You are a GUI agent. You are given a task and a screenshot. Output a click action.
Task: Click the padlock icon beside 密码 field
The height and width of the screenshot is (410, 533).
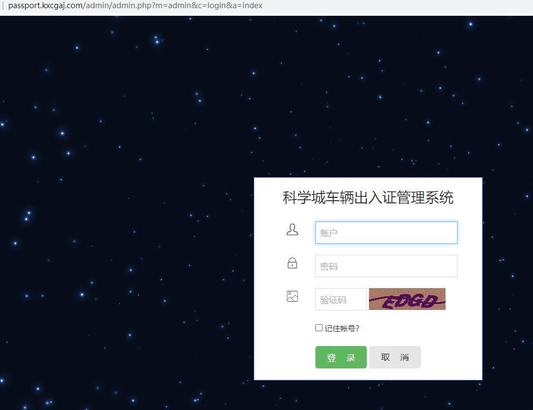[x=292, y=263]
